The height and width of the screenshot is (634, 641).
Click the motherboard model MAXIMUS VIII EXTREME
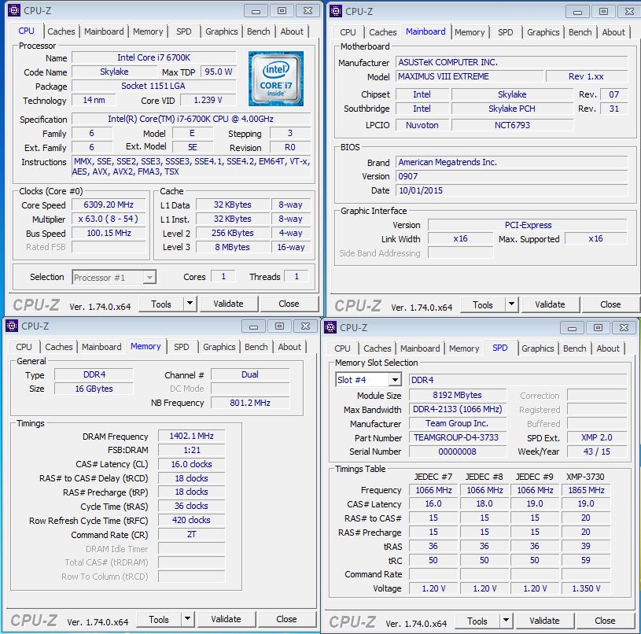470,76
